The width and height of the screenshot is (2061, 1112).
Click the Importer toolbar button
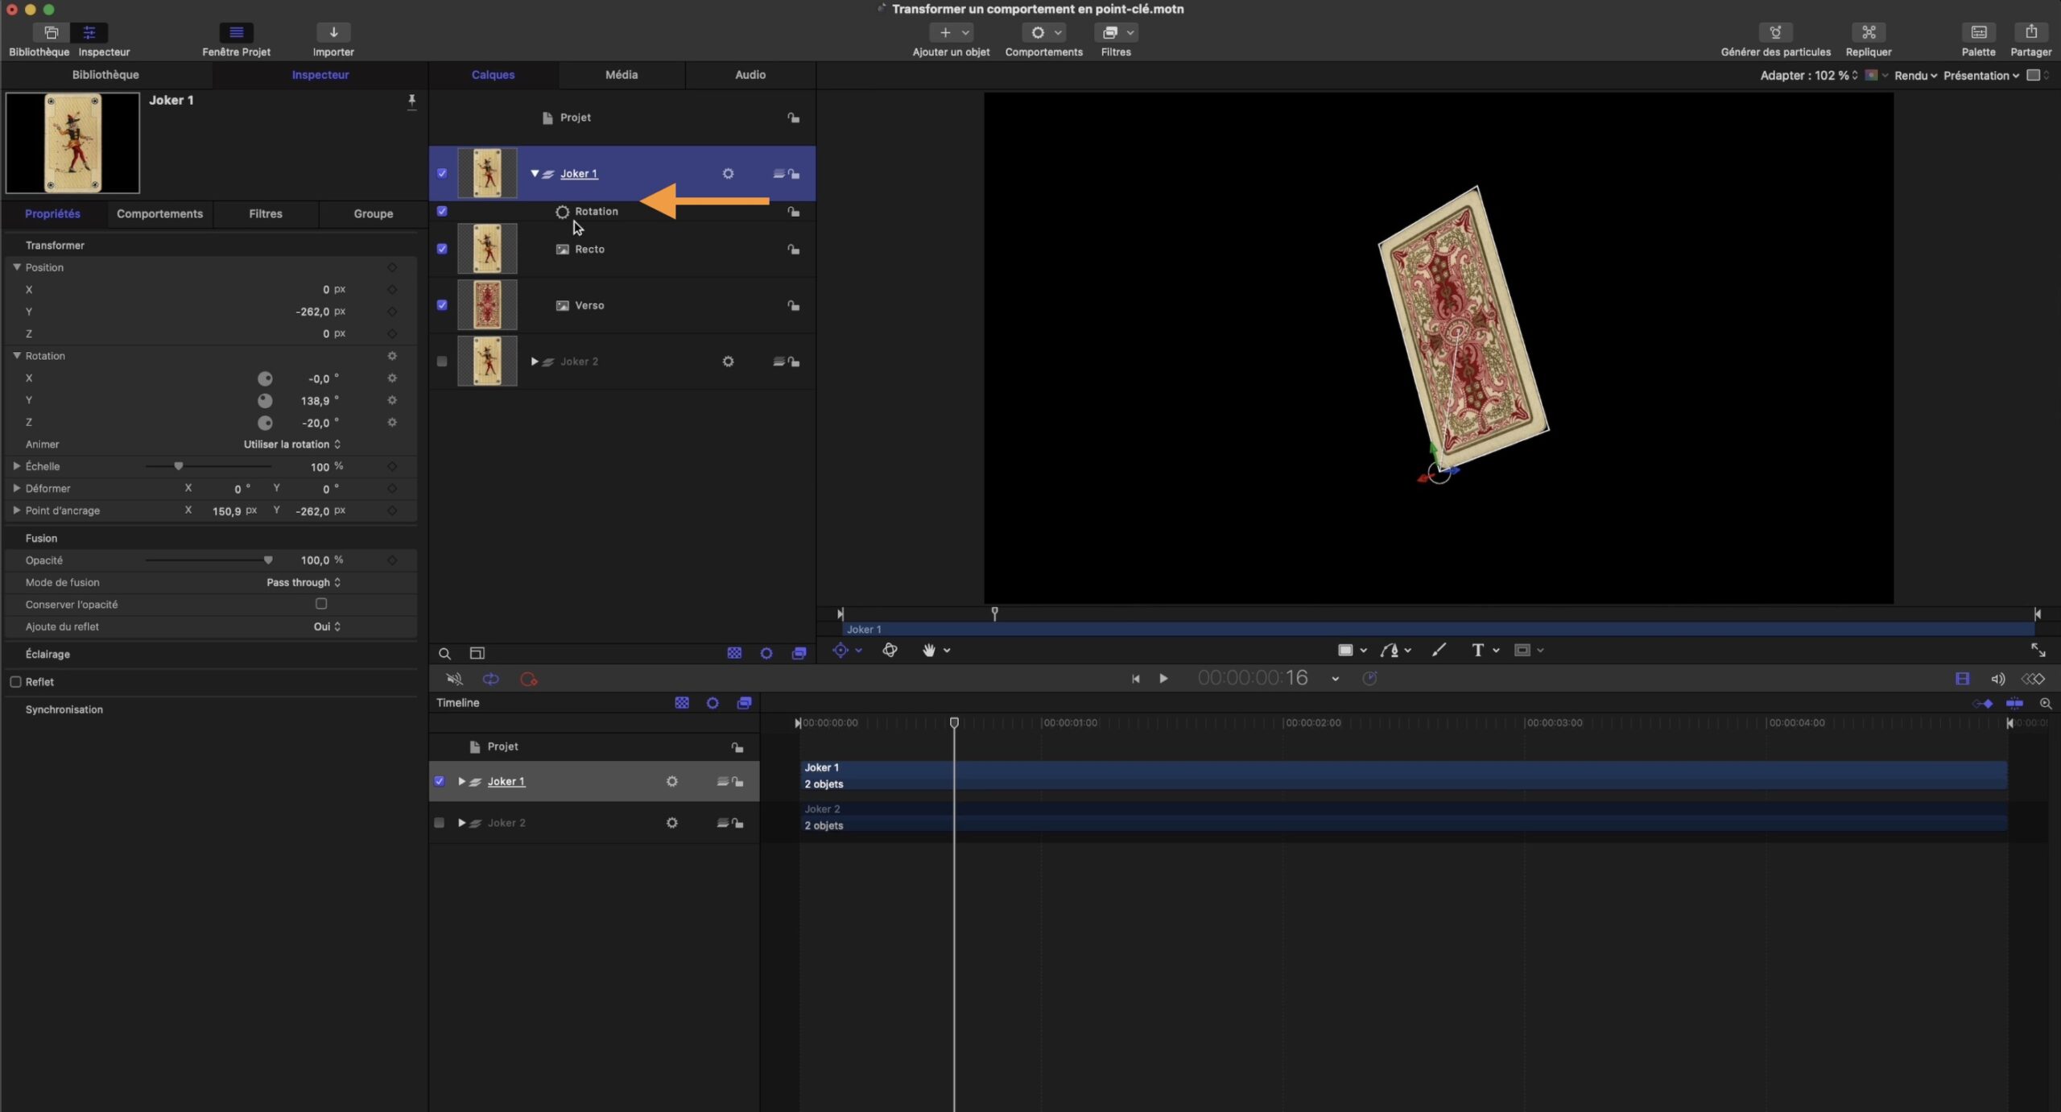[x=333, y=32]
